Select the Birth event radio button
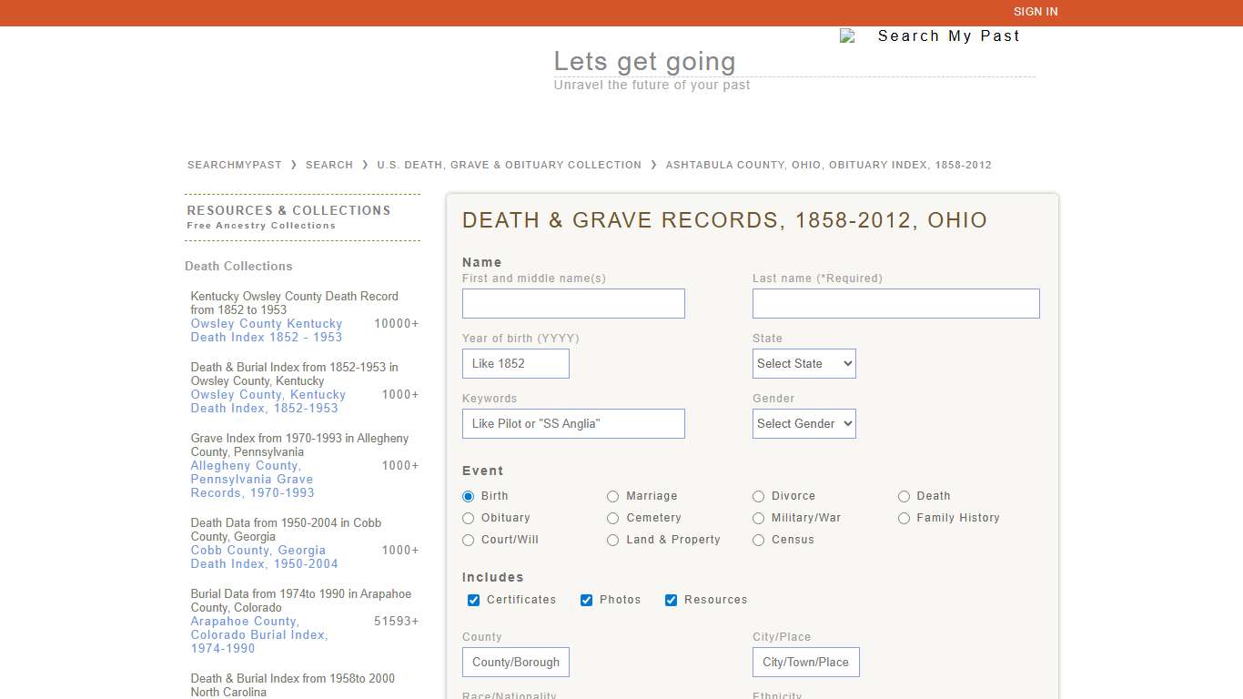The width and height of the screenshot is (1243, 699). 468,496
